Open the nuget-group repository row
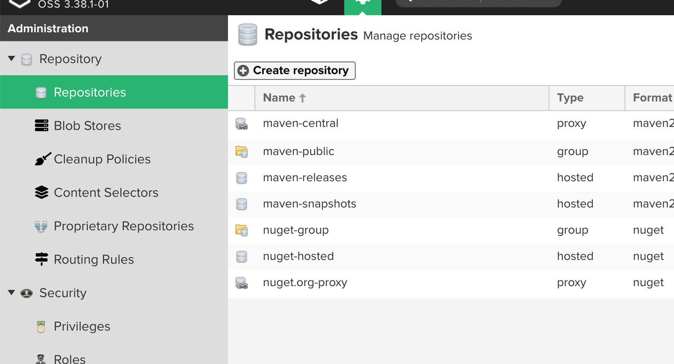674x364 pixels. coord(451,230)
